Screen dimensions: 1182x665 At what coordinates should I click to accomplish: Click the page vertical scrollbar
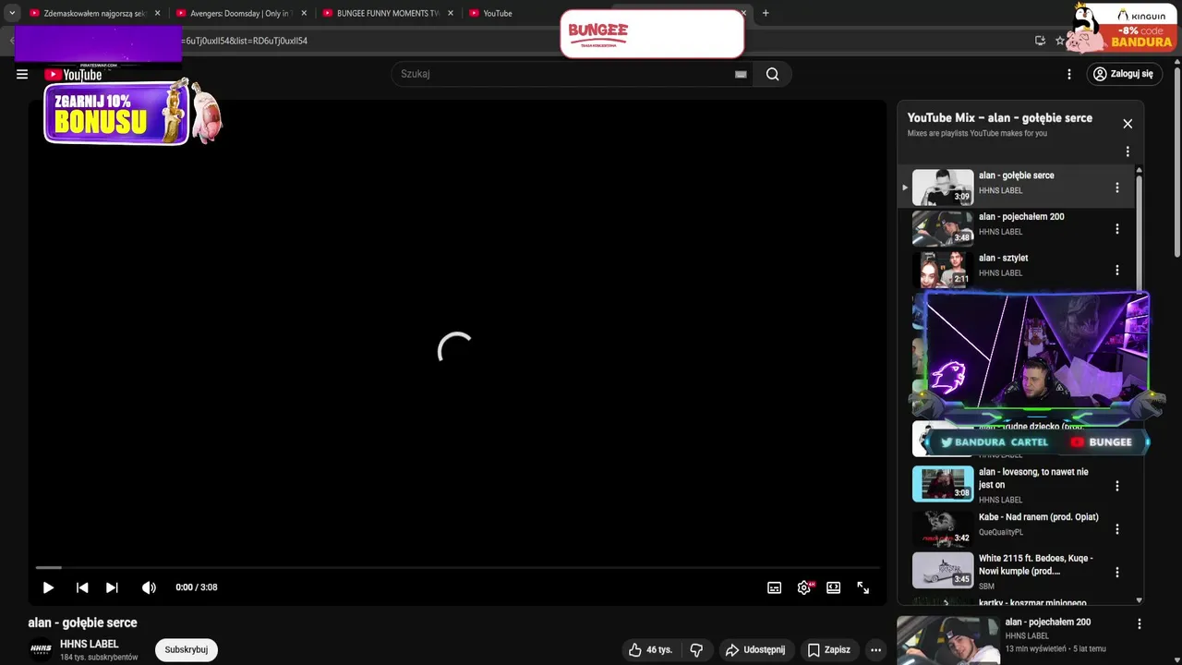[1177, 162]
